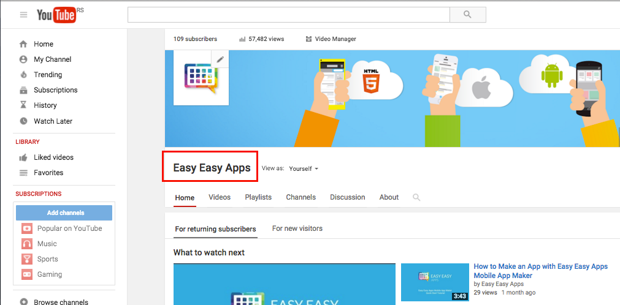Click the Watch Later clock icon
The width and height of the screenshot is (620, 305).
(24, 121)
